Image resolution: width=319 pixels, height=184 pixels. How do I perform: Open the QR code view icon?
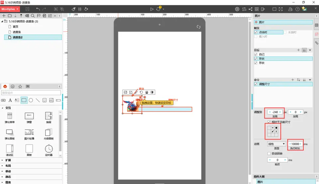tap(257, 9)
